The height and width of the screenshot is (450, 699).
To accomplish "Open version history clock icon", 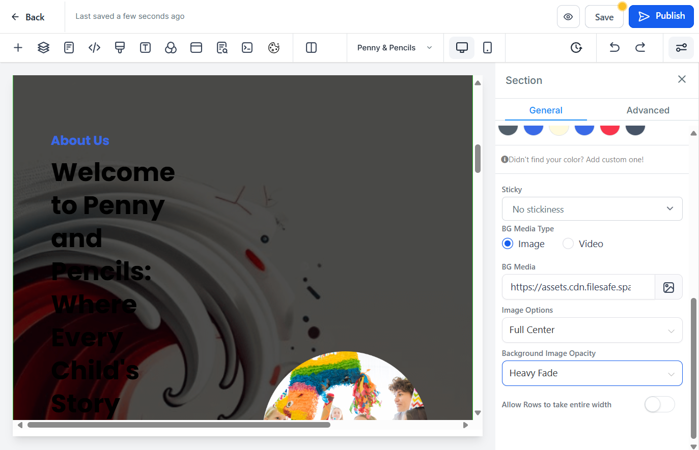I will pos(576,48).
